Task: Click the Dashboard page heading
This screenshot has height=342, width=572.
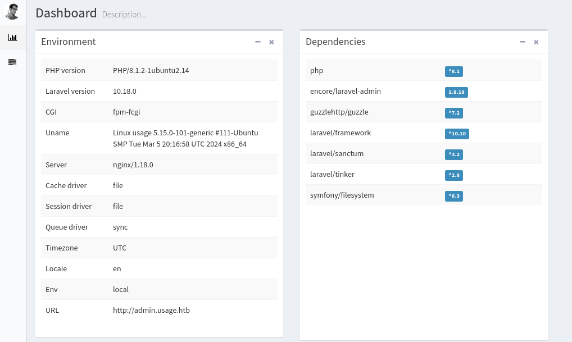Action: pyautogui.click(x=66, y=13)
